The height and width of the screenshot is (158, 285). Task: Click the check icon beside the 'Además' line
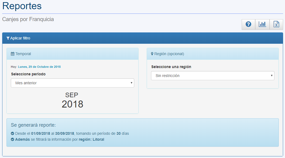12,140
